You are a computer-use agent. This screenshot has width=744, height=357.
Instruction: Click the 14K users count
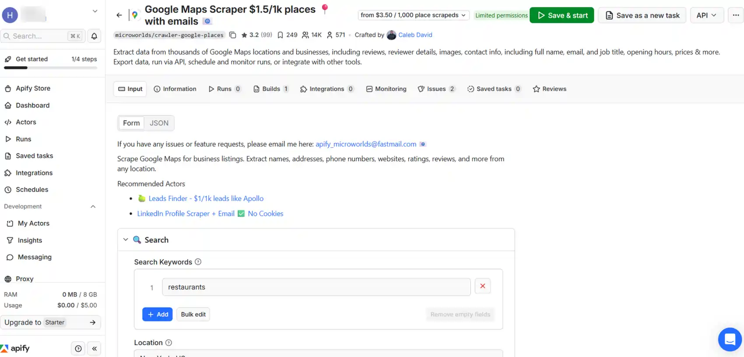(312, 35)
